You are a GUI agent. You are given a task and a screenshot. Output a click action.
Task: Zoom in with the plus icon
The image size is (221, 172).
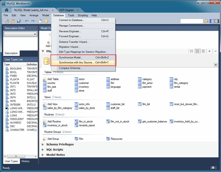click(x=209, y=51)
